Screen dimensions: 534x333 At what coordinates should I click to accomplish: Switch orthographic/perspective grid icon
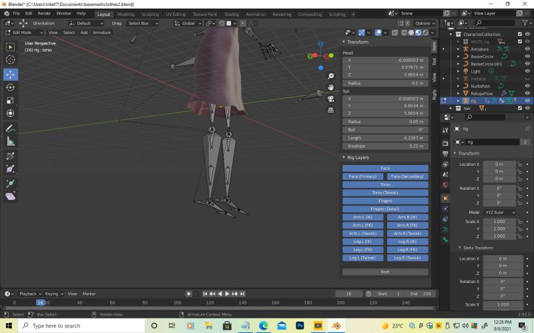(x=330, y=110)
